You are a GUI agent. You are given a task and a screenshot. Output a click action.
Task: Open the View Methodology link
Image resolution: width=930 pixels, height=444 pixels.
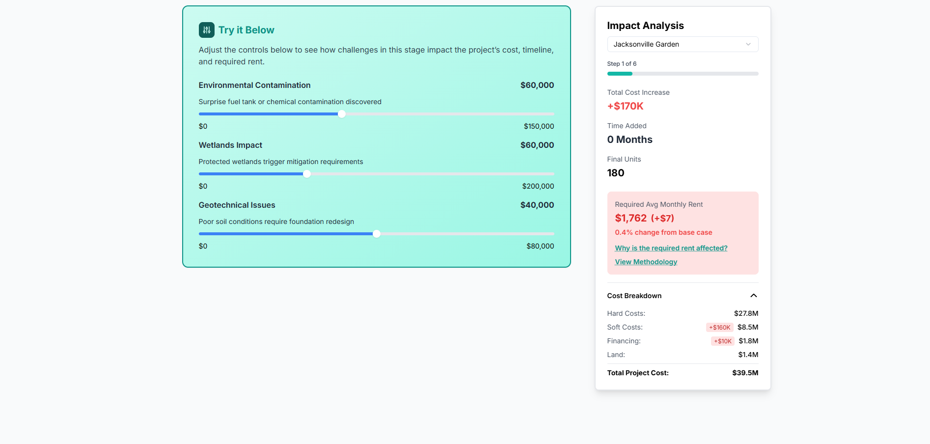click(646, 262)
